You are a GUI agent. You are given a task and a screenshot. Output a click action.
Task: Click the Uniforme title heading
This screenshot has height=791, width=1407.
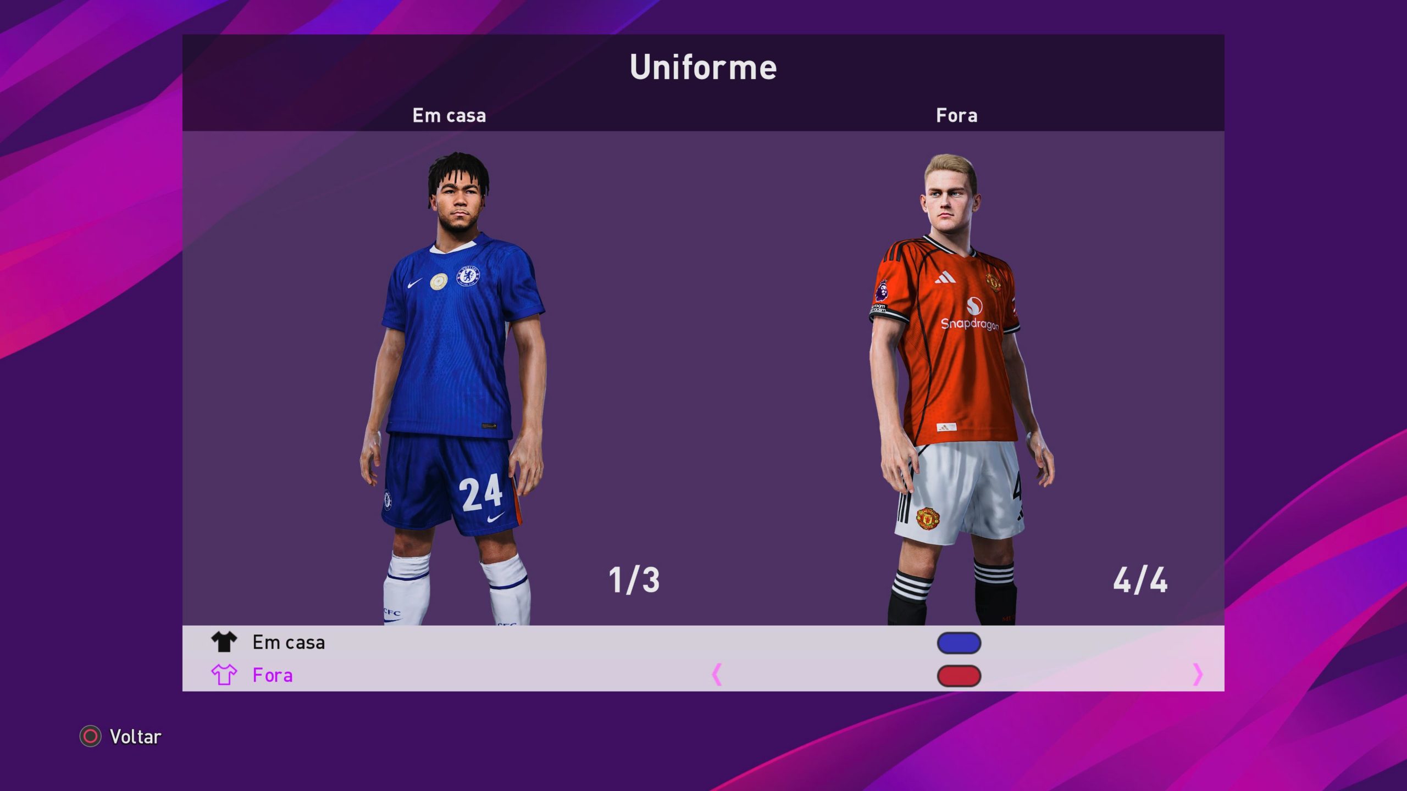point(703,67)
